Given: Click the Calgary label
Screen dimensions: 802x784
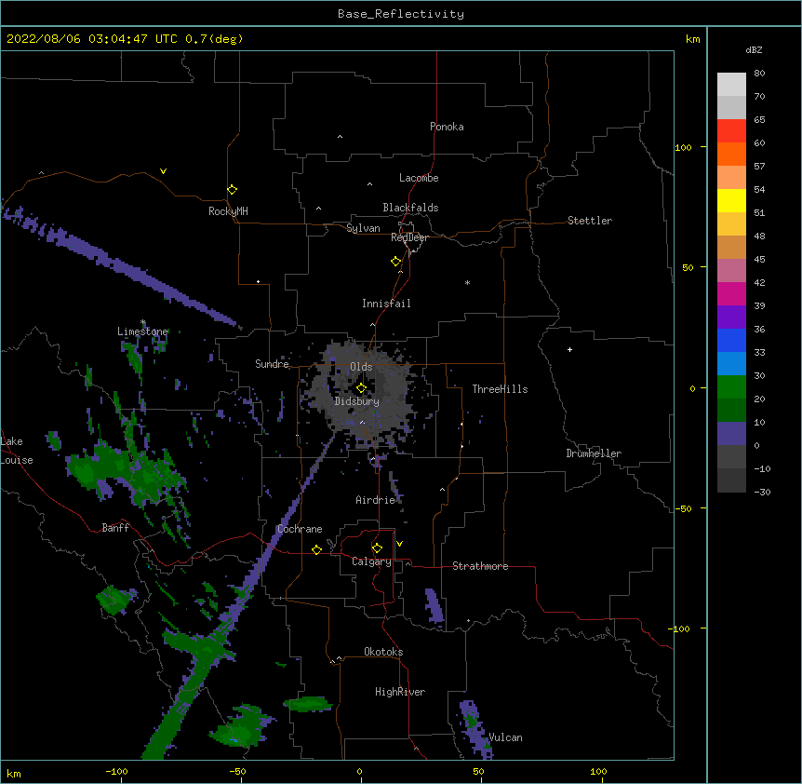Looking at the screenshot, I should [372, 561].
